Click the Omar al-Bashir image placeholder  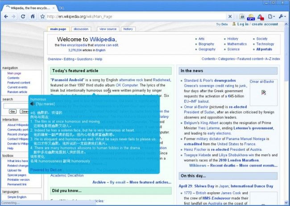click(x=264, y=93)
